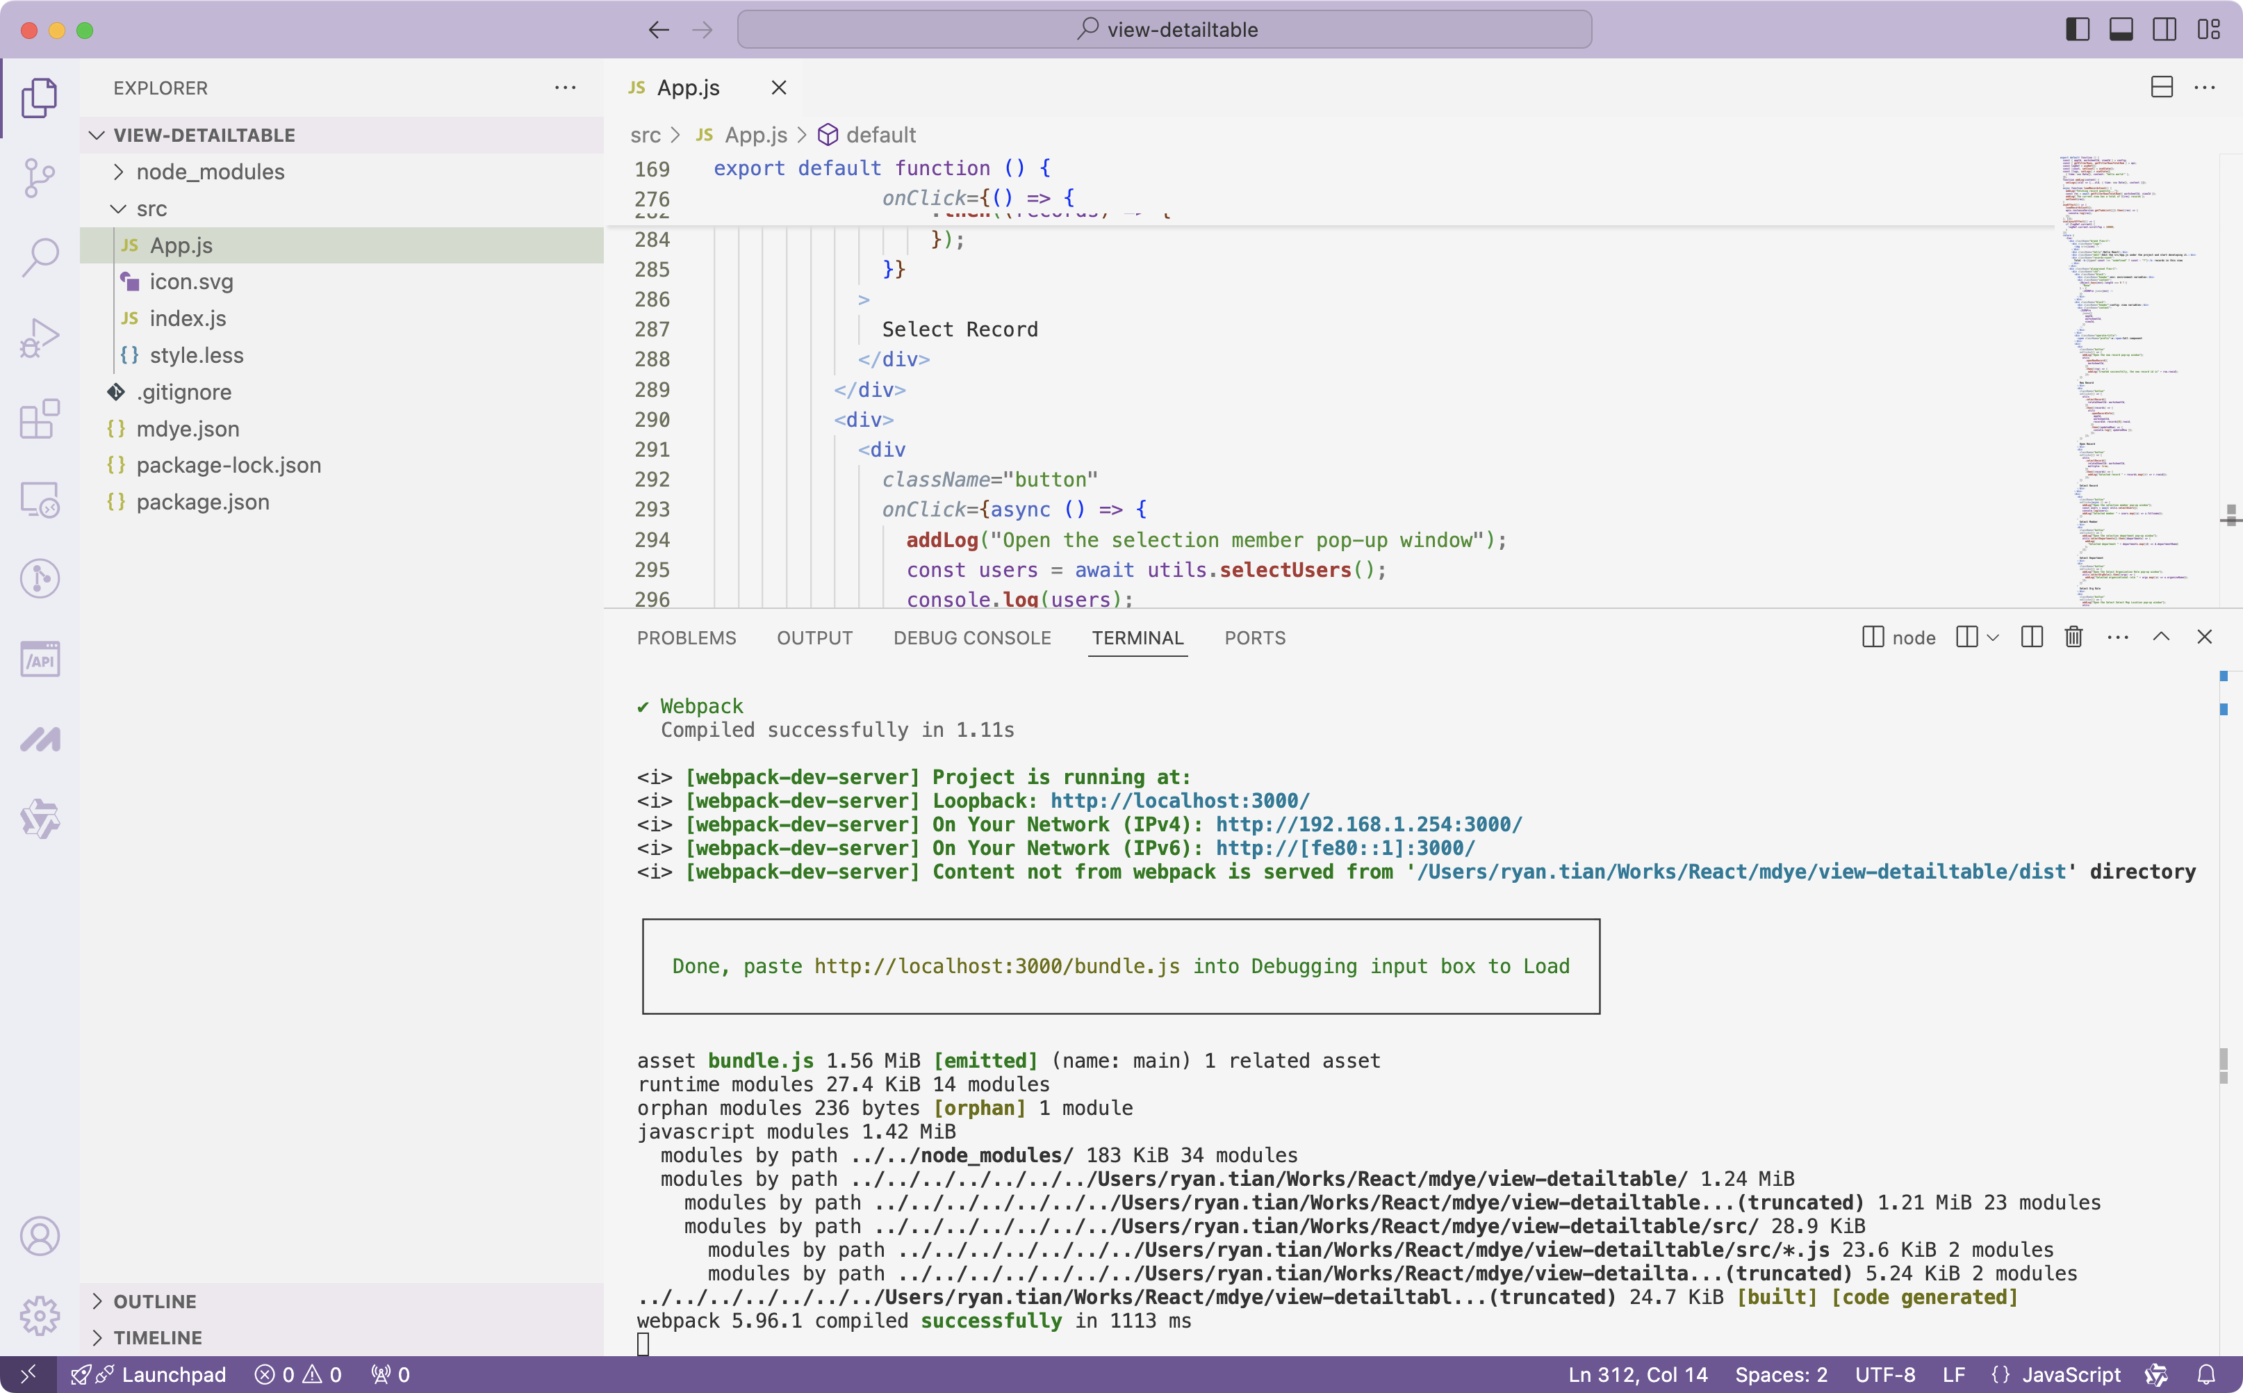2243x1393 pixels.
Task: Open terminal panel more actions ellipsis
Action: point(2118,637)
